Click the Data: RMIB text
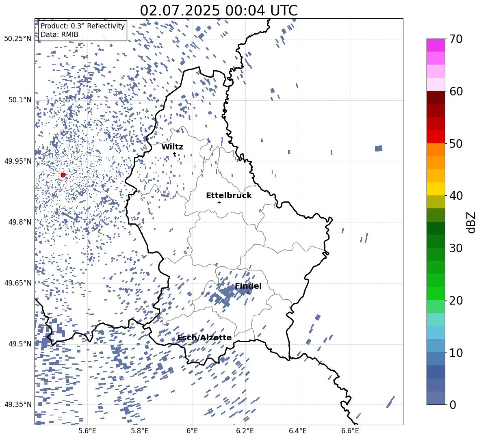This screenshot has width=481, height=439. 59,35
